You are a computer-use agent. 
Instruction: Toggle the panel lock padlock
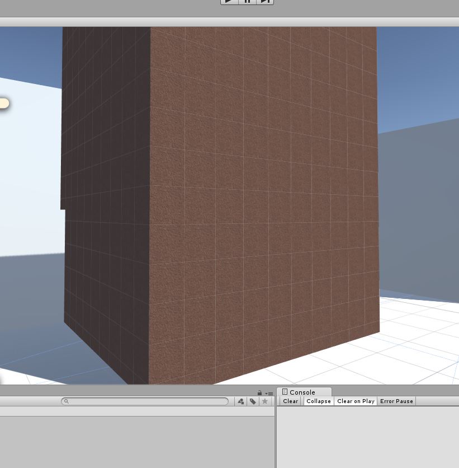(x=259, y=392)
